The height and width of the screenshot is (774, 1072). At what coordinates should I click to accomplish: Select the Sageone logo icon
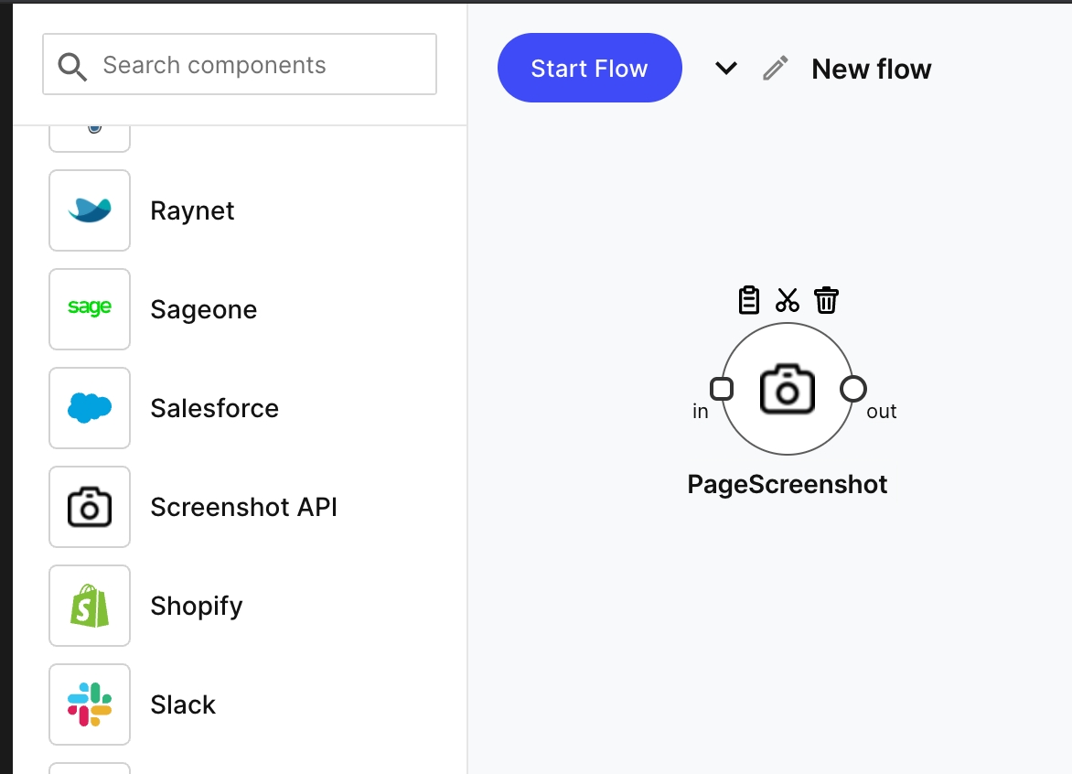click(x=90, y=309)
